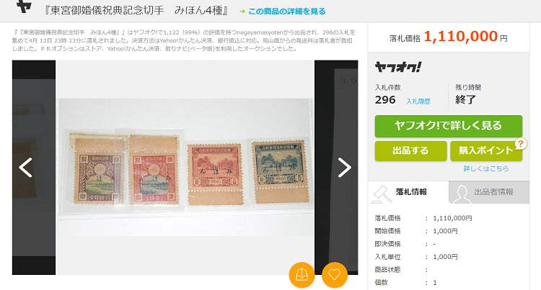Click the main stamp photo
Viewport: 541px width, 290px height.
185,168
